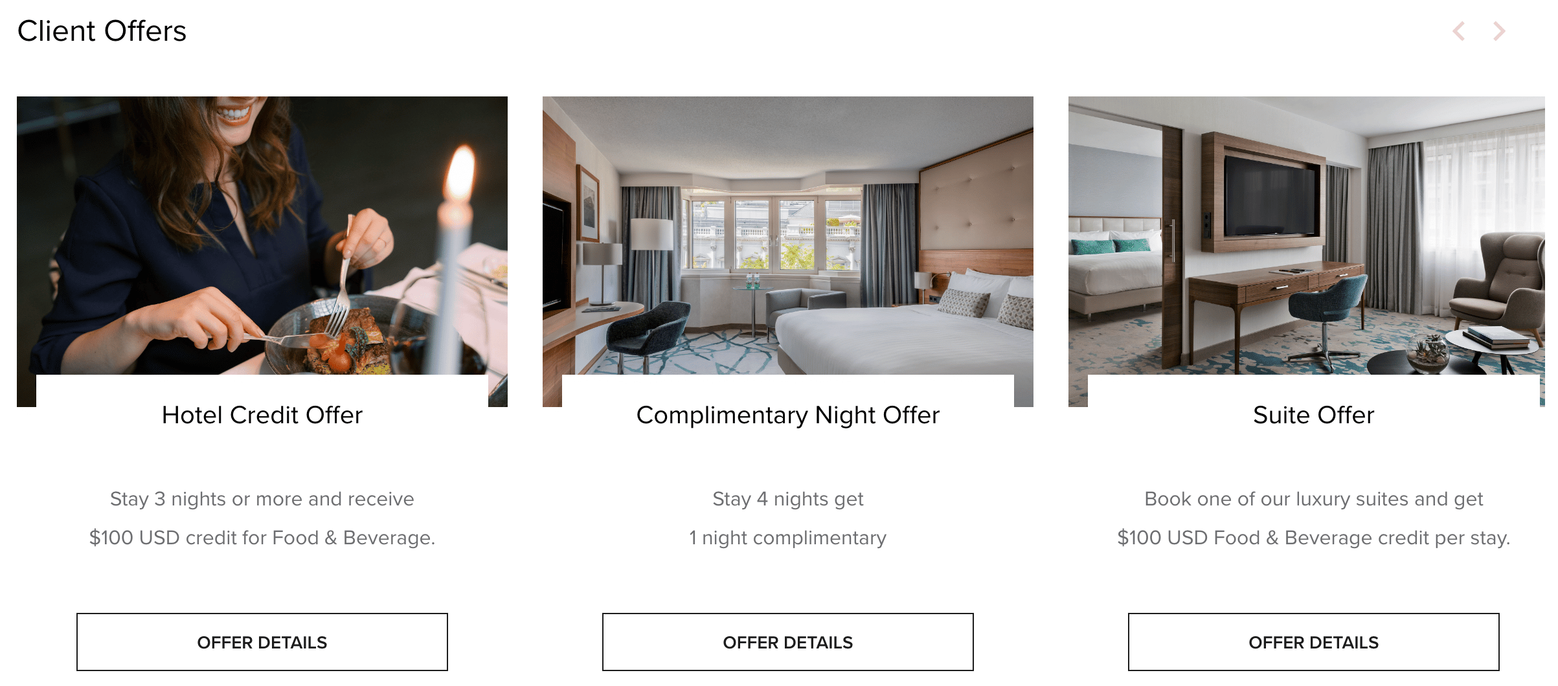Select the Suite Offer title
This screenshot has height=686, width=1558.
(x=1314, y=415)
